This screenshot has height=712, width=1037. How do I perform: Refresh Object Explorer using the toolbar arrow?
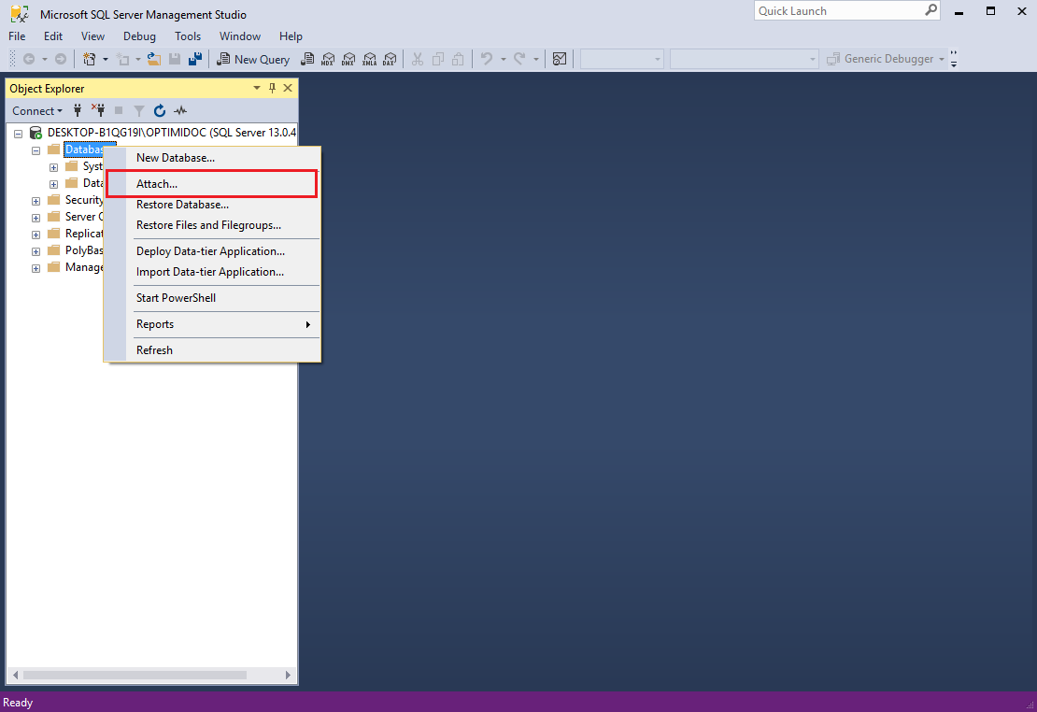coord(160,111)
